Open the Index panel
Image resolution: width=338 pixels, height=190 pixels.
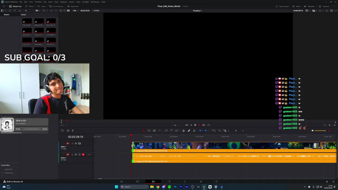41,6
